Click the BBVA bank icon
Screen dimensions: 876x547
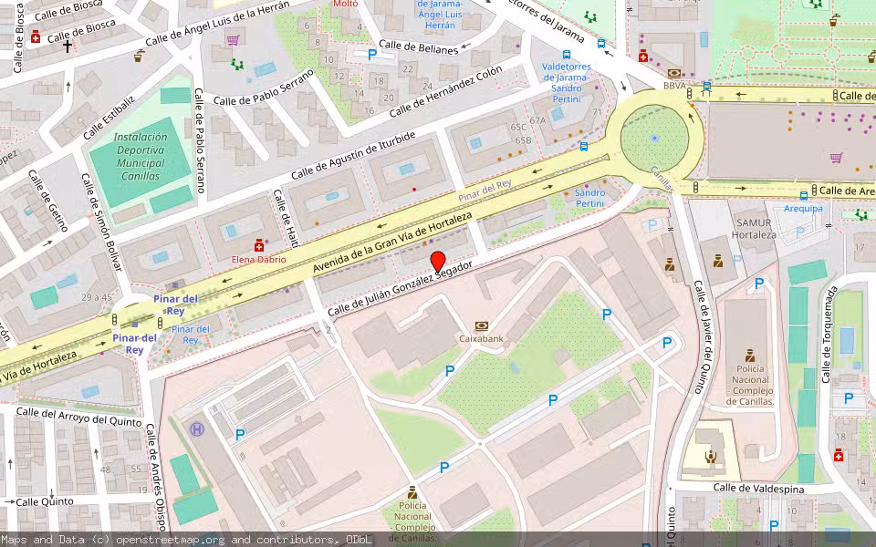click(x=674, y=73)
